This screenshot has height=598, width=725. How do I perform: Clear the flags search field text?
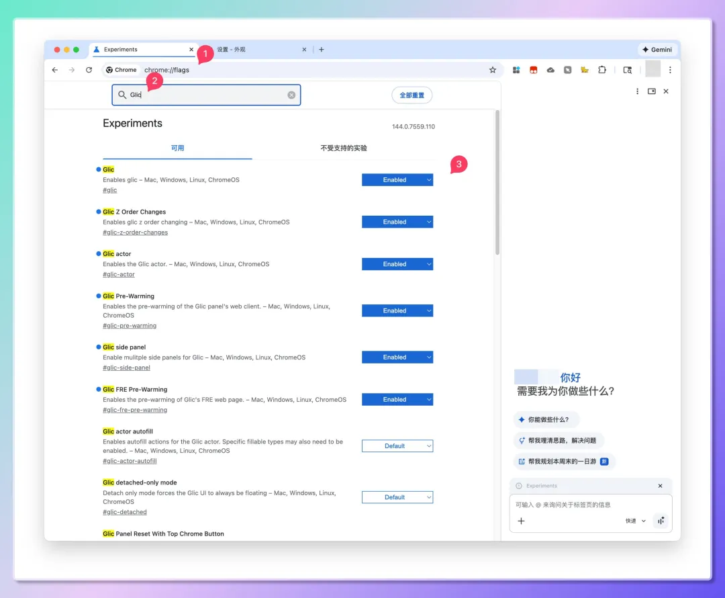pos(291,95)
